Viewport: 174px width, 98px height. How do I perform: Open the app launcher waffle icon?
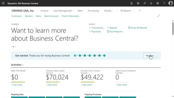pos(3,3)
